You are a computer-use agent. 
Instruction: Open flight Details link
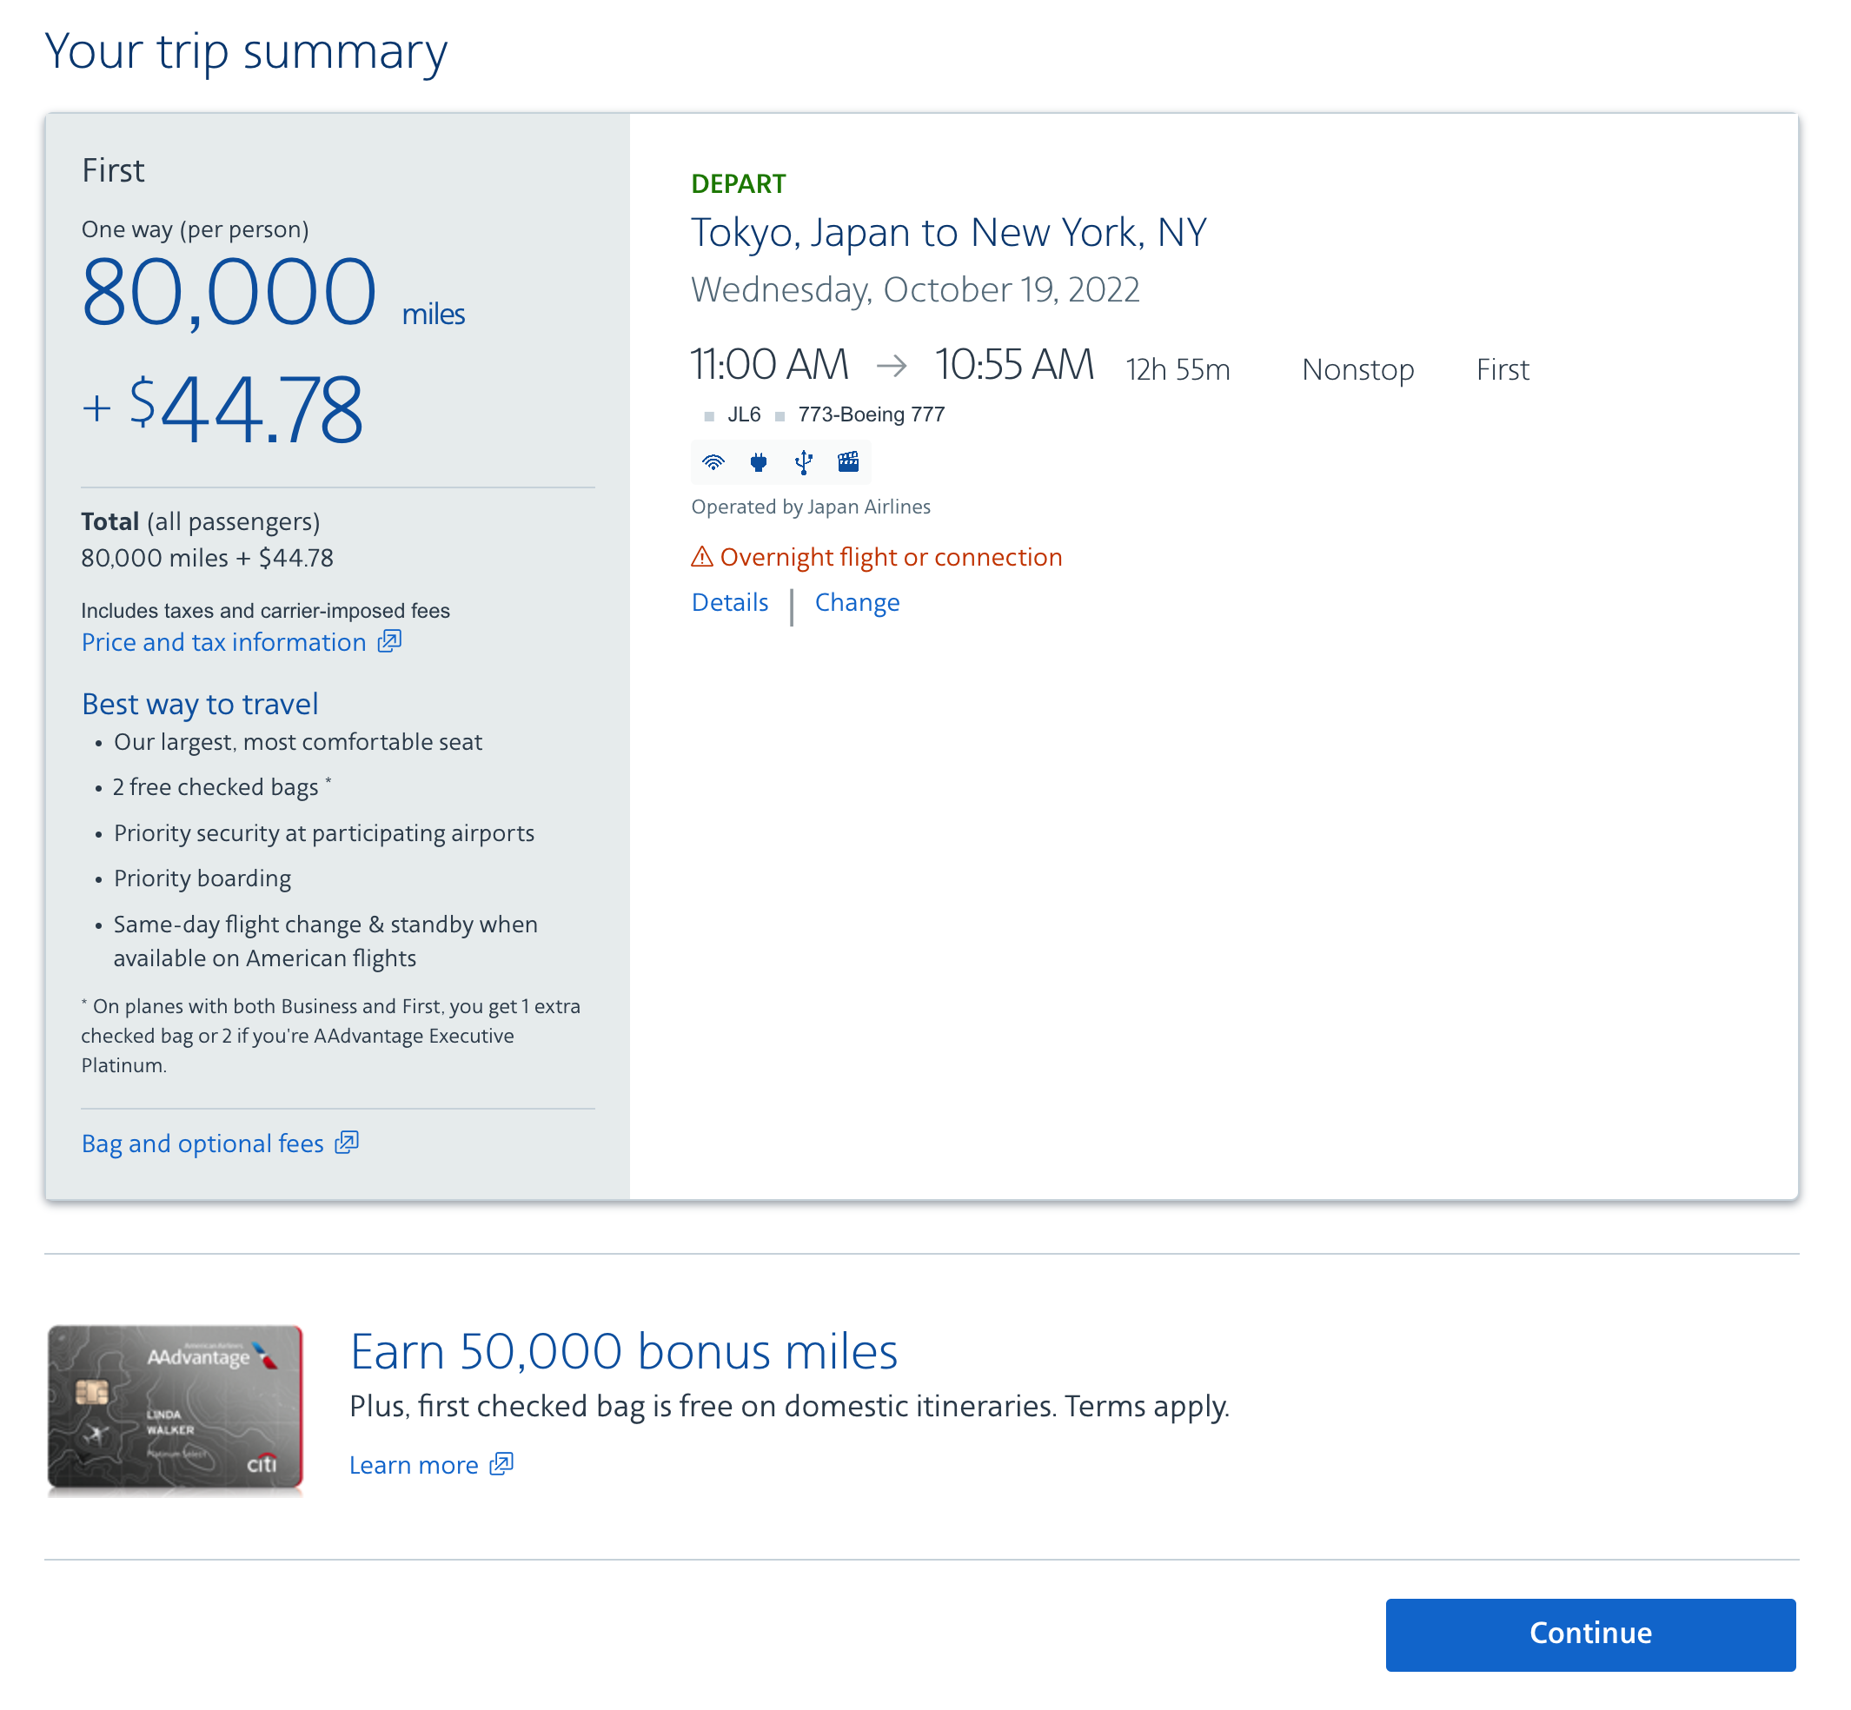[729, 602]
